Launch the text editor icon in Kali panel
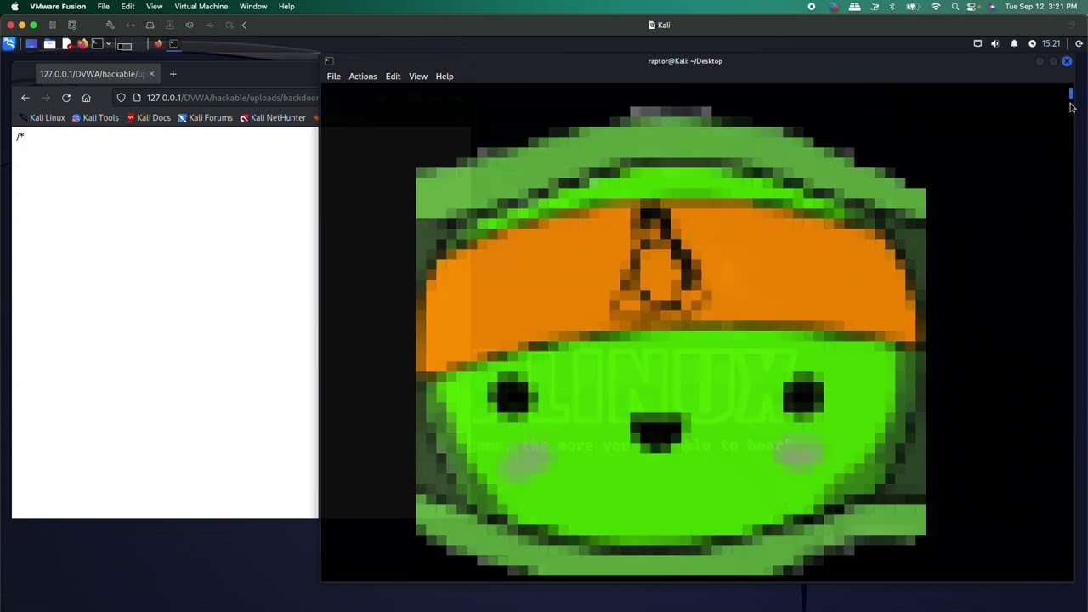 67,43
